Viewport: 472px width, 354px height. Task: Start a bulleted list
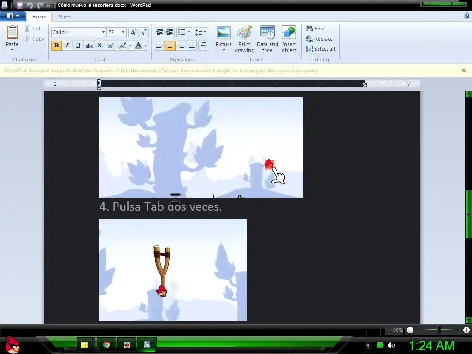[x=182, y=32]
